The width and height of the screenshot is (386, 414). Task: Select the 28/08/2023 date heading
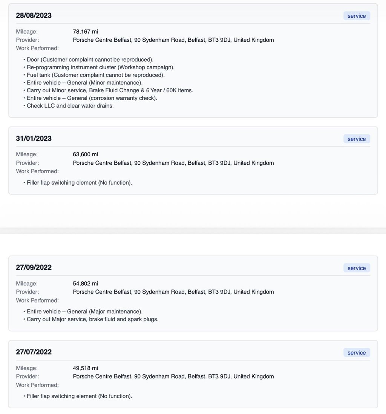[x=34, y=15]
